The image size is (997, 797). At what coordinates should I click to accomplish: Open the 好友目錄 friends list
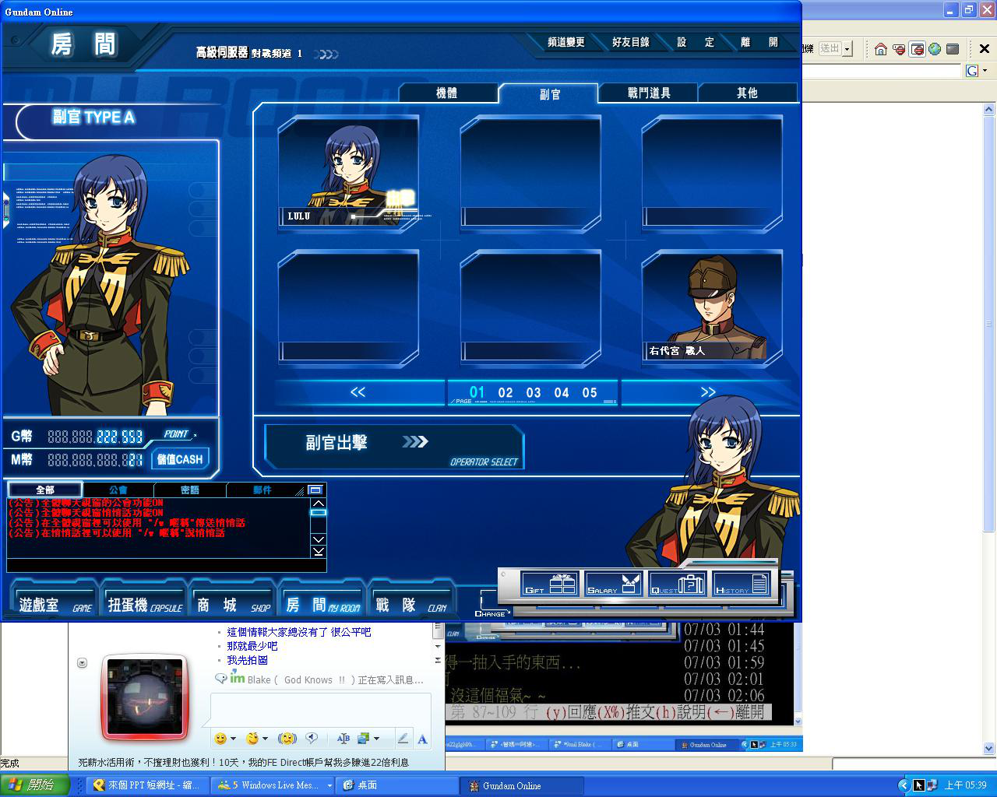631,42
